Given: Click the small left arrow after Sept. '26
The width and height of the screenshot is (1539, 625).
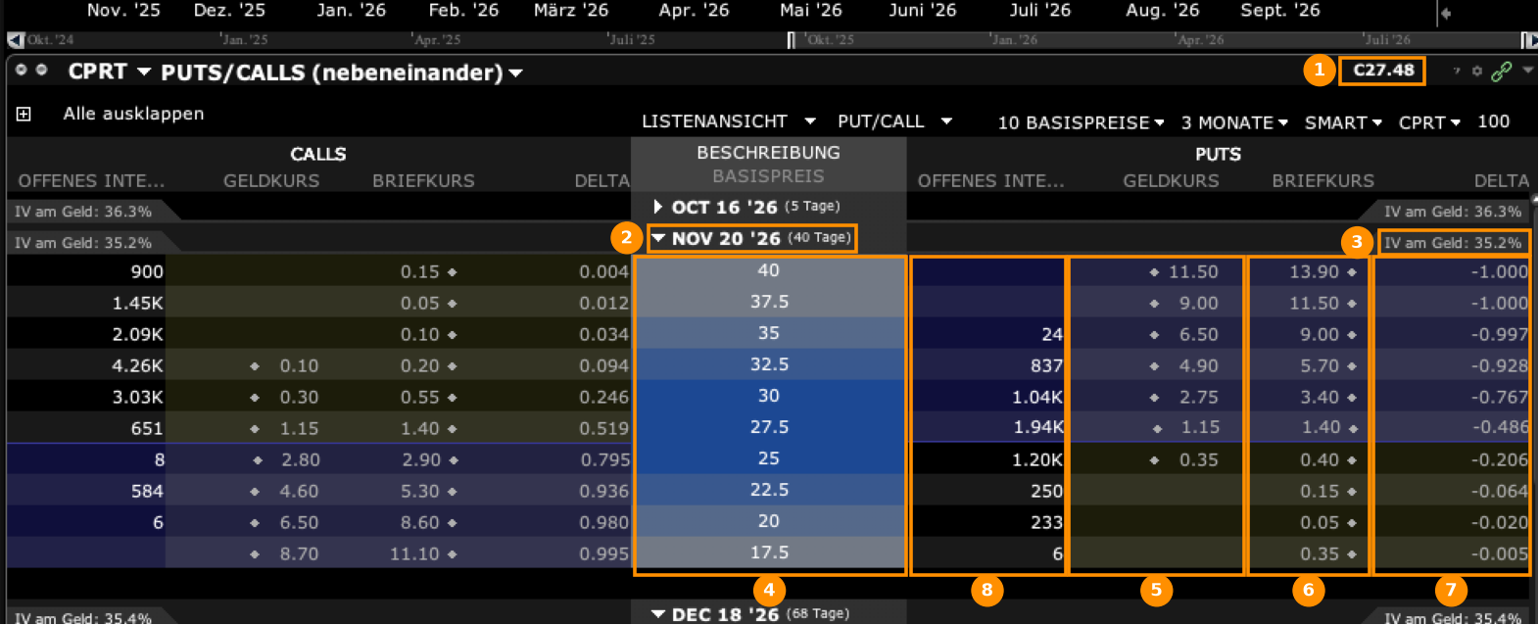Looking at the screenshot, I should coord(1446,13).
